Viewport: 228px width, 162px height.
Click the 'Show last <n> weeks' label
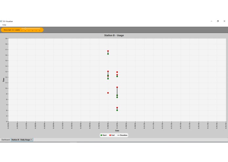(x=12, y=30)
